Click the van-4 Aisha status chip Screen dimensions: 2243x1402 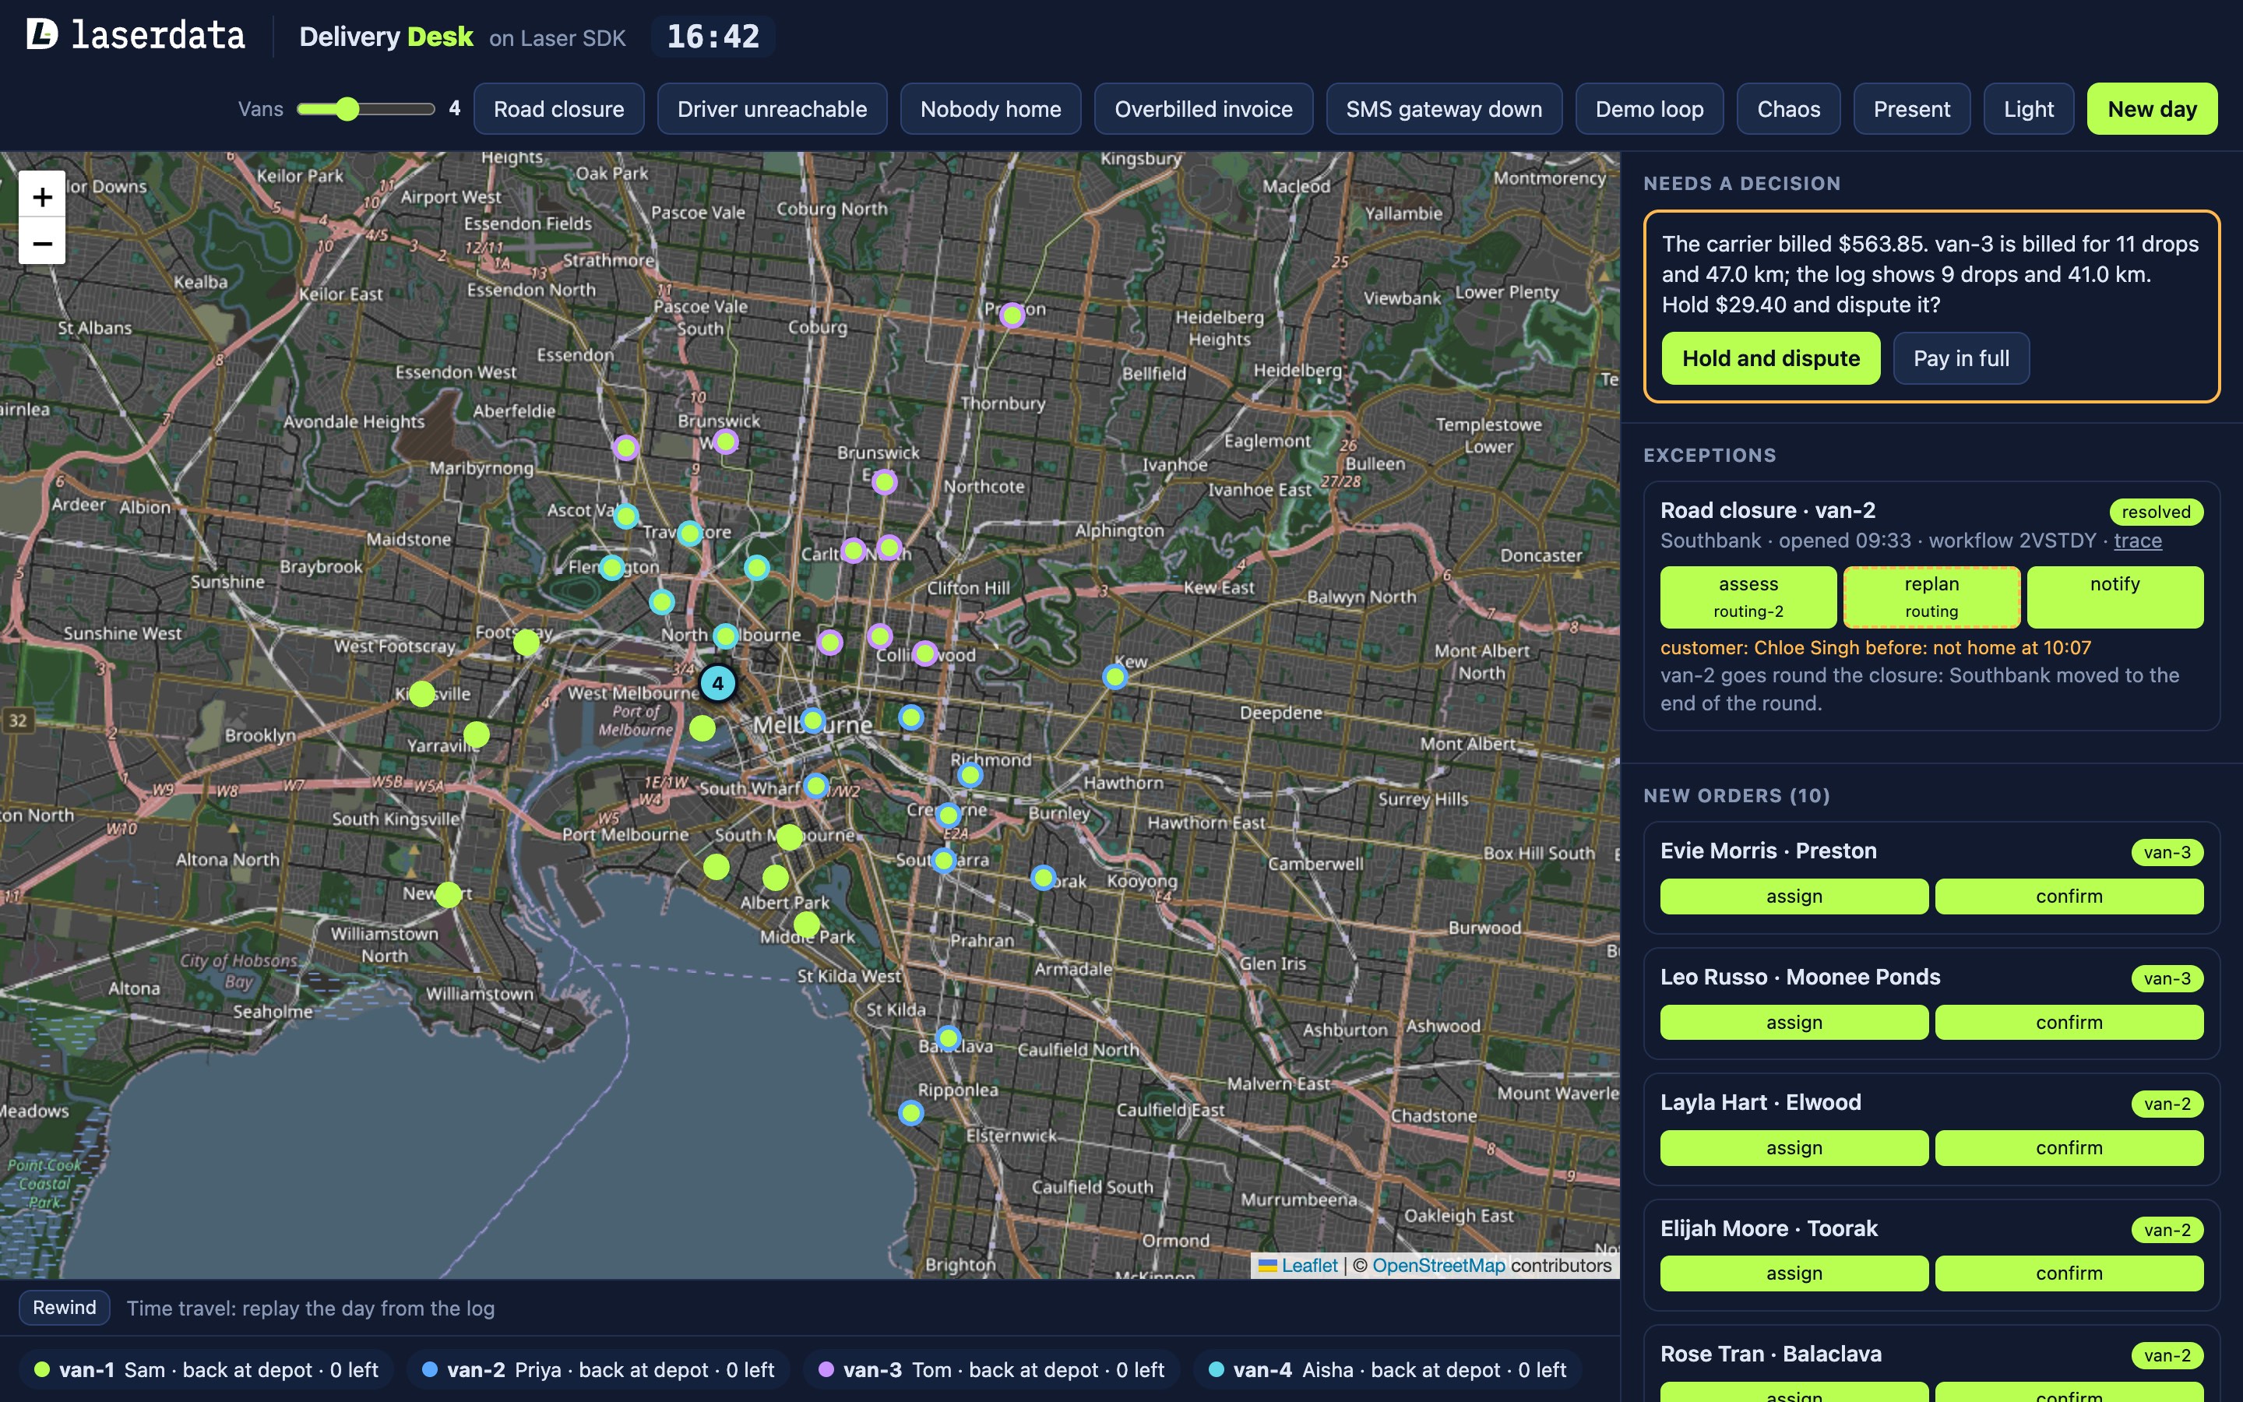[x=1389, y=1369]
